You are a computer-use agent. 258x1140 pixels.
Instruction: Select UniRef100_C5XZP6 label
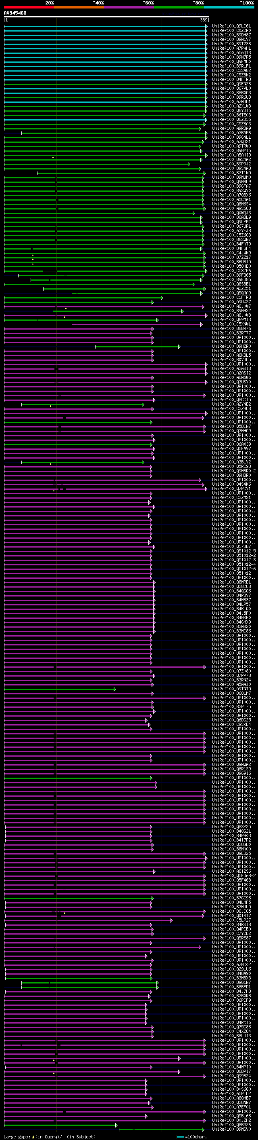pyautogui.click(x=231, y=271)
